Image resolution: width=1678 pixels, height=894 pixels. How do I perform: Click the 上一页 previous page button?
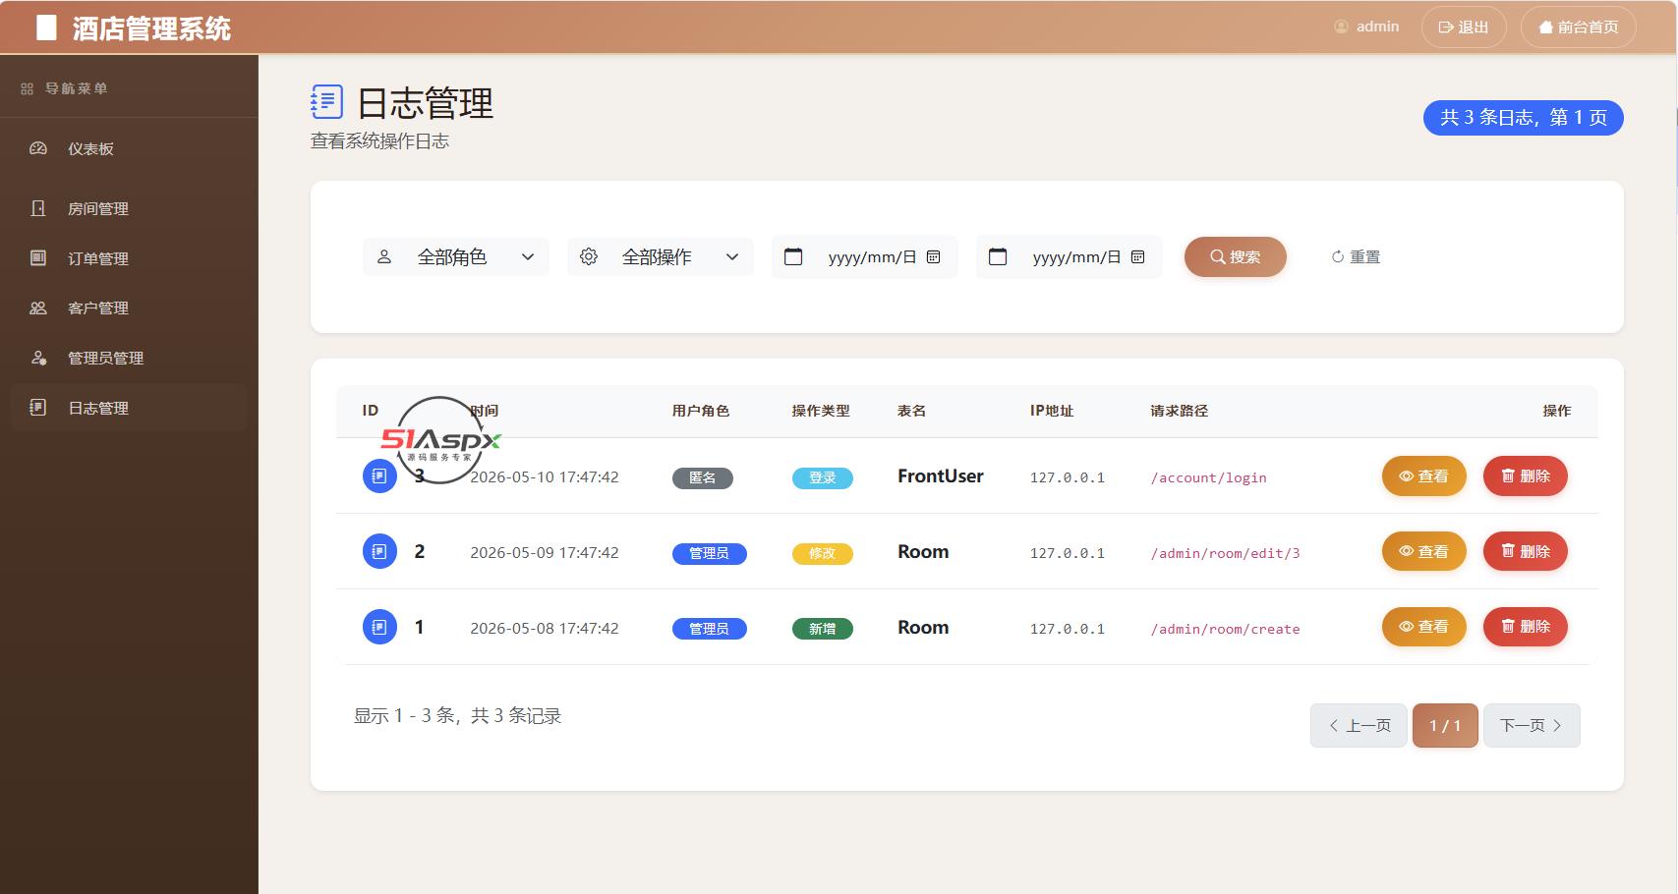(x=1359, y=725)
